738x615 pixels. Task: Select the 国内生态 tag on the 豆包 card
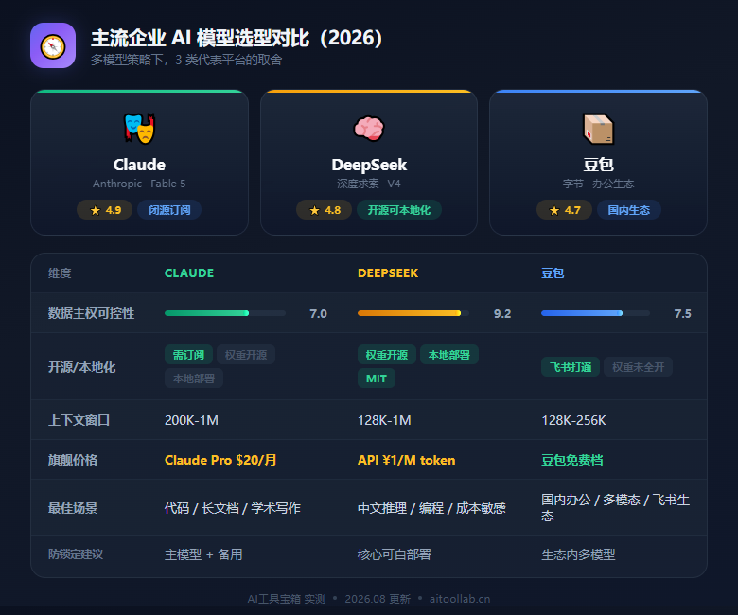pyautogui.click(x=629, y=210)
